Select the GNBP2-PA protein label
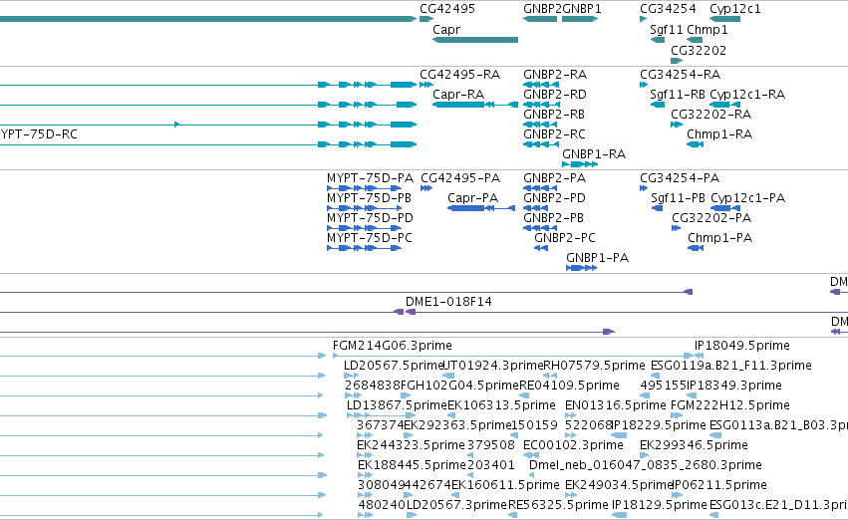The width and height of the screenshot is (848, 520). [x=554, y=178]
